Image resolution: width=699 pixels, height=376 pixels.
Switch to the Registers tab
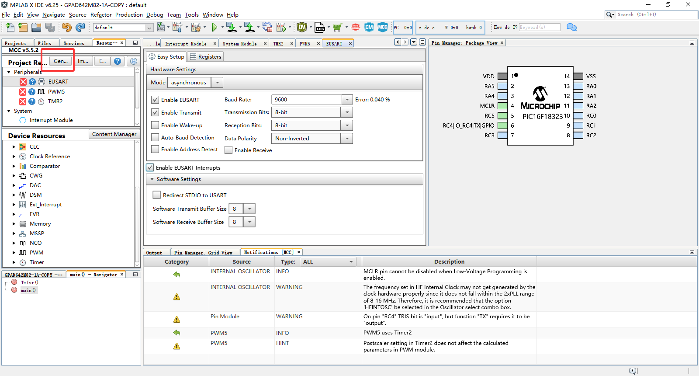click(x=206, y=57)
